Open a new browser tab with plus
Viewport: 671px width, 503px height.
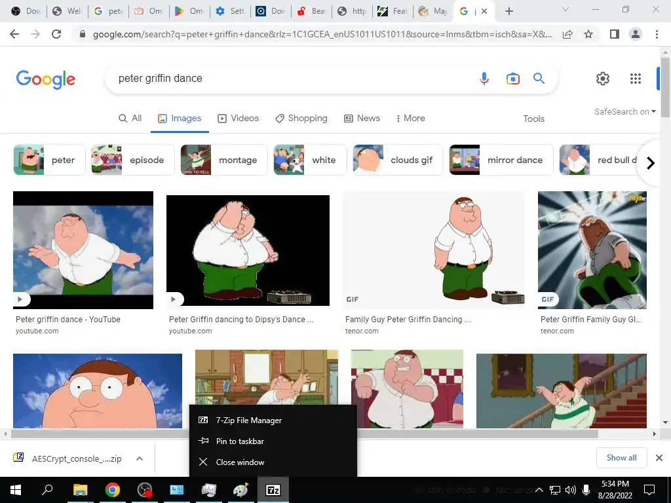(508, 11)
